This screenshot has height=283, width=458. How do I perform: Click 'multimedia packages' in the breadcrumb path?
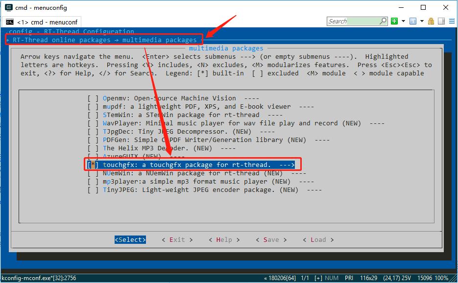160,40
